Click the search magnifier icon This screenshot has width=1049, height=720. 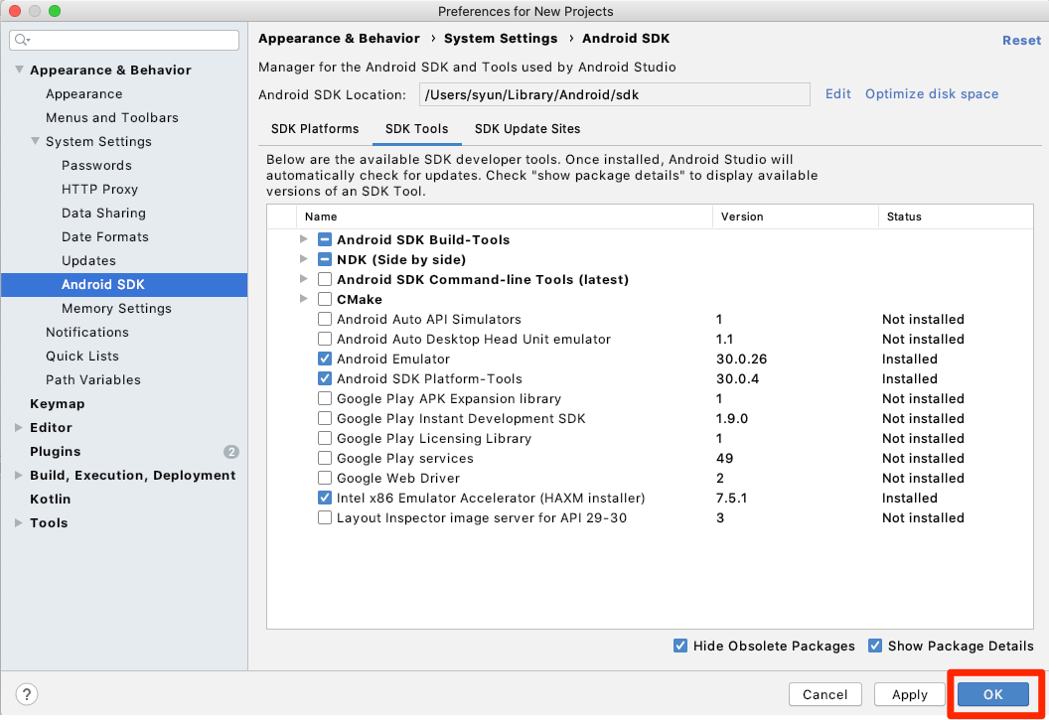(22, 40)
